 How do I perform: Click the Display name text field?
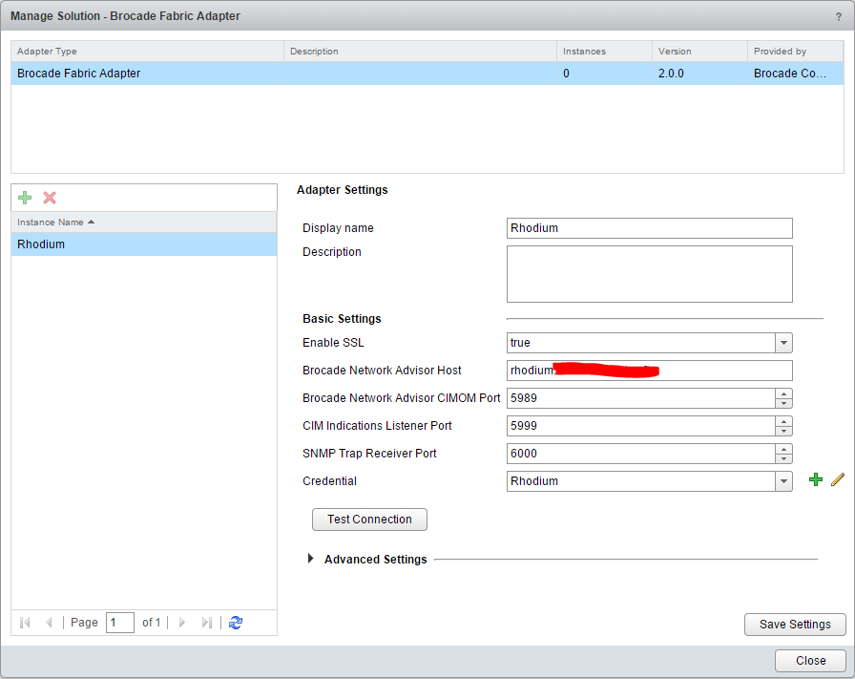tap(649, 228)
